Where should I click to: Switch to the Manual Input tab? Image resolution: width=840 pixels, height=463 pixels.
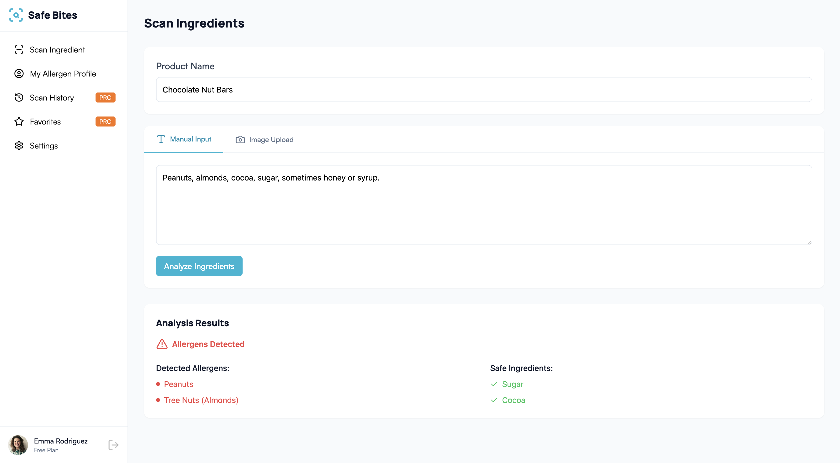pos(184,139)
